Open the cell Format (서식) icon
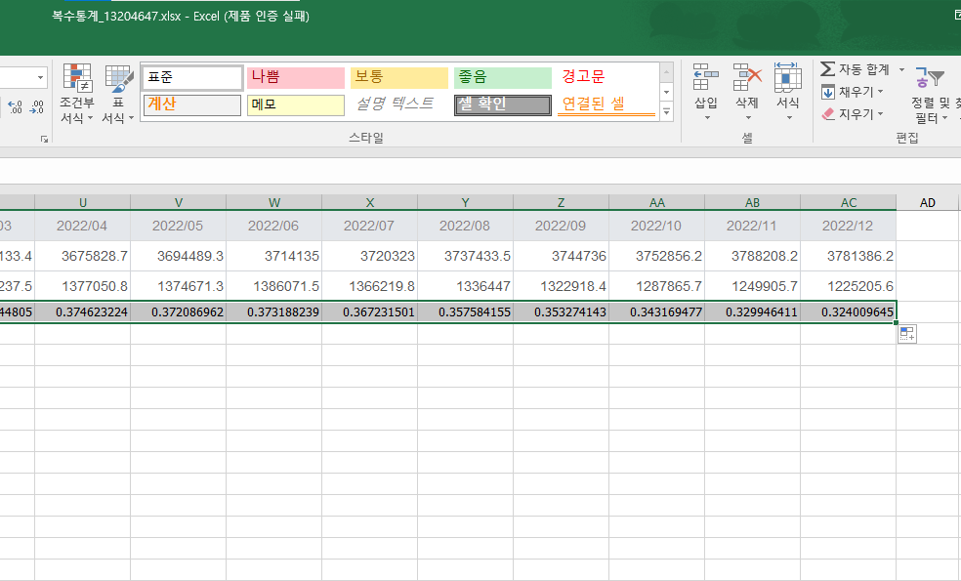 click(787, 78)
